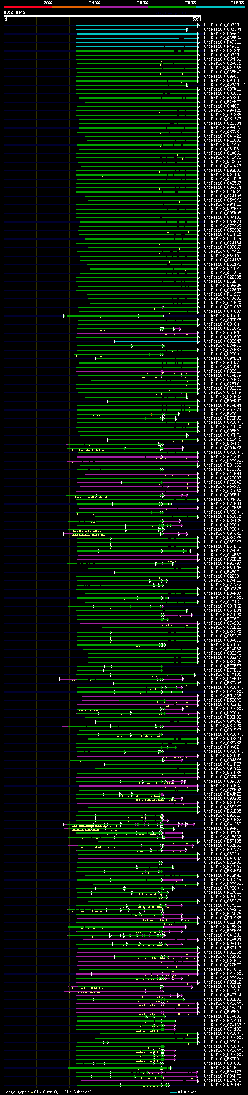The height and width of the screenshot is (1095, 248).
Task: Click hit label UniRef100_Q41453
Action: tap(222, 144)
